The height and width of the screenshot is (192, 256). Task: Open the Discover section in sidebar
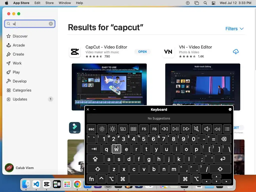click(17, 36)
